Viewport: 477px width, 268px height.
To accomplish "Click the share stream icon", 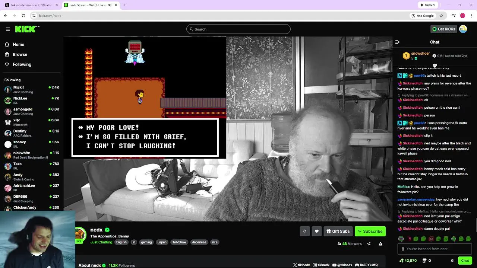I will click(369, 244).
